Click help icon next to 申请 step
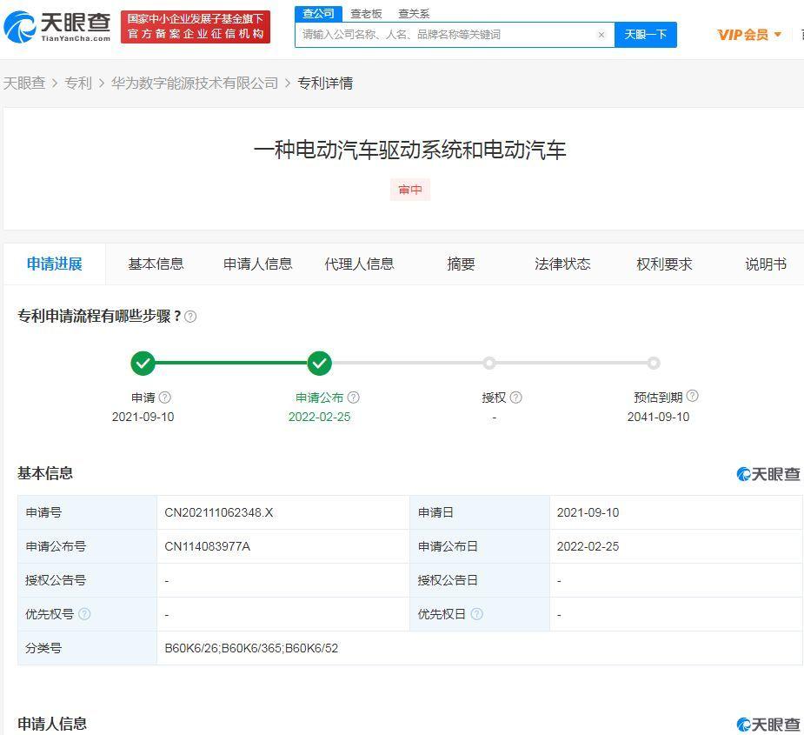This screenshot has width=804, height=735. [x=164, y=398]
